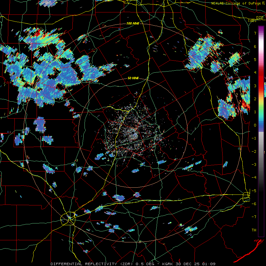Click the KGRK radar station identifier
Image resolution: width=266 pixels, height=266 pixels.
click(167, 264)
